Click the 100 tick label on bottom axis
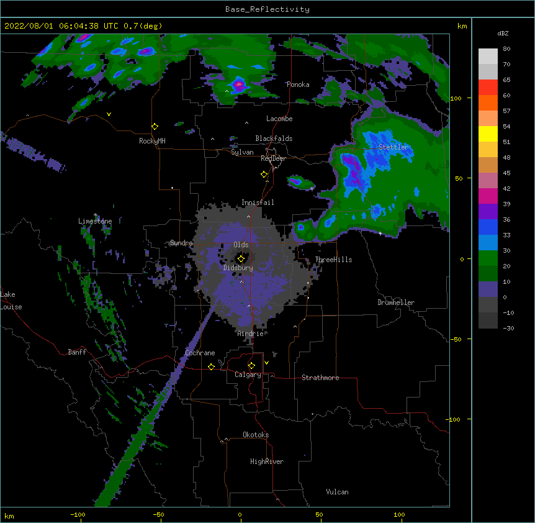 399,515
